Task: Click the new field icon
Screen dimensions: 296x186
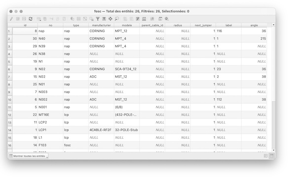Action: (x=125, y=19)
